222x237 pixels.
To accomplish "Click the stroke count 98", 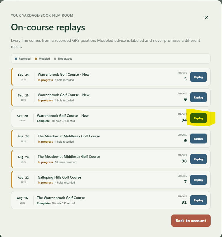I will click(x=184, y=161).
